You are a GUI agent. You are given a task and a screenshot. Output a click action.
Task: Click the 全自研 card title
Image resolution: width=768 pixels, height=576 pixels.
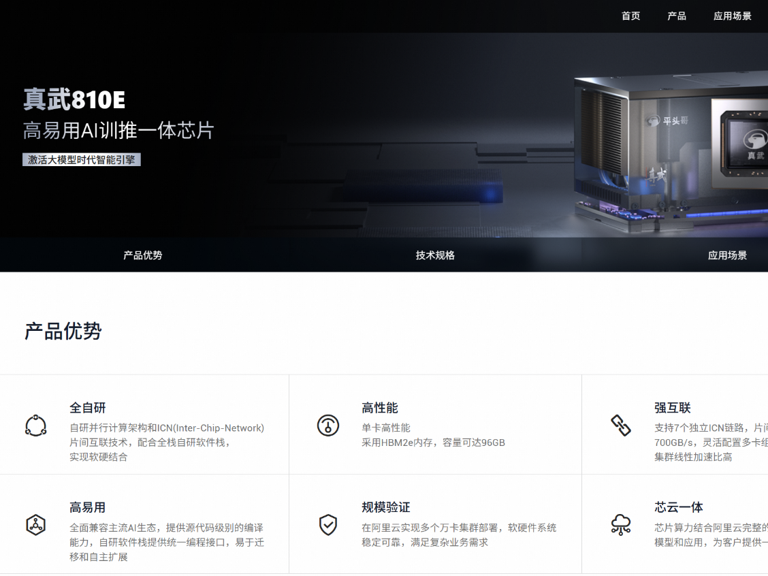click(88, 408)
